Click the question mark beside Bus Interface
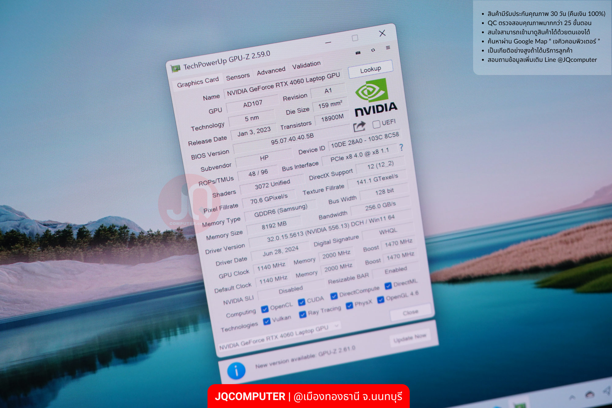This screenshot has width=612, height=408. pyautogui.click(x=401, y=148)
